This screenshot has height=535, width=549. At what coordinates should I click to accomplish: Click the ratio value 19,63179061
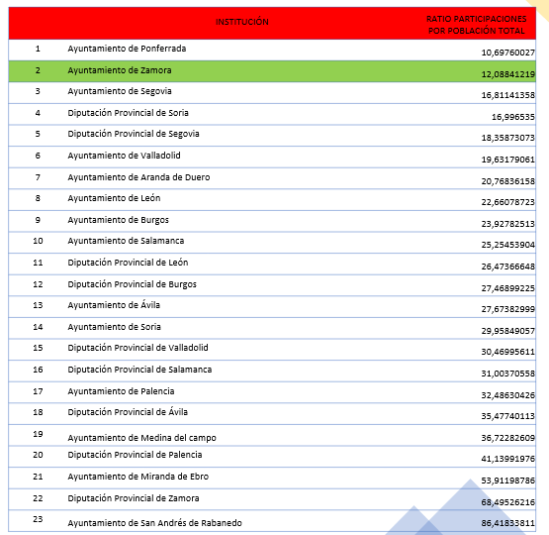[x=508, y=160]
